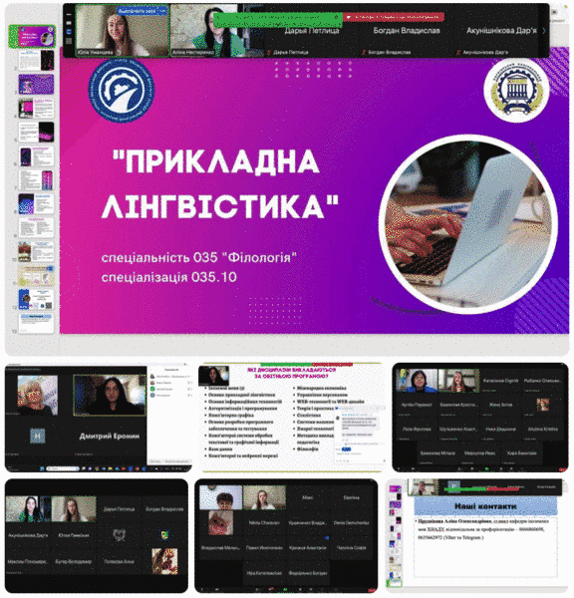Click muted mic icon beside small Дарья Петлица label
The height and width of the screenshot is (598, 574).
click(269, 52)
